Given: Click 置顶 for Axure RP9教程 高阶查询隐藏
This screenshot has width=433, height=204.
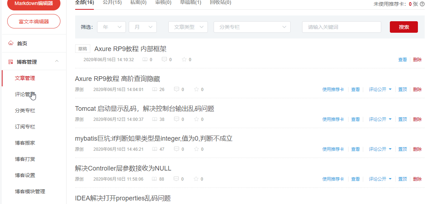Looking at the screenshot, I should click(403, 90).
